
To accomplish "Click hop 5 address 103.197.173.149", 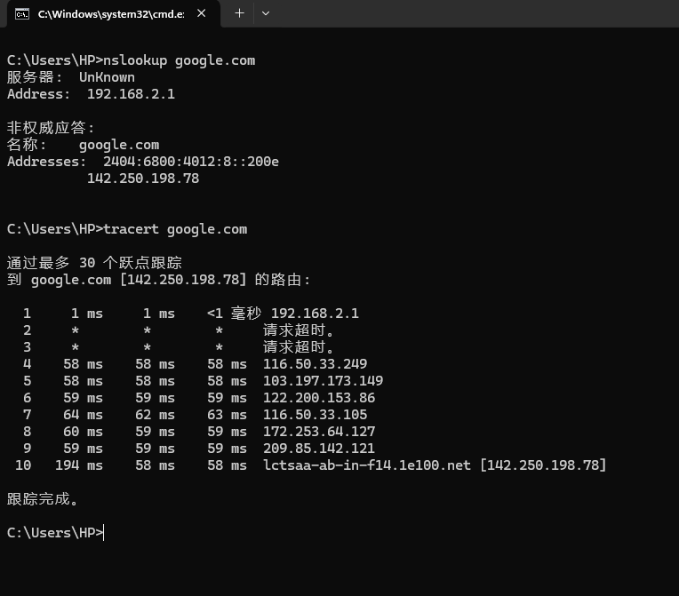I will click(323, 381).
